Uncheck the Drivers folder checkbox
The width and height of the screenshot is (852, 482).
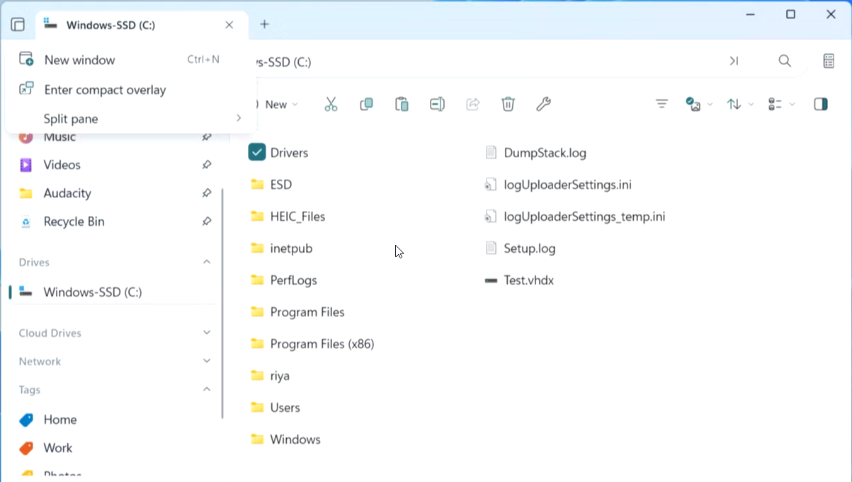(257, 153)
